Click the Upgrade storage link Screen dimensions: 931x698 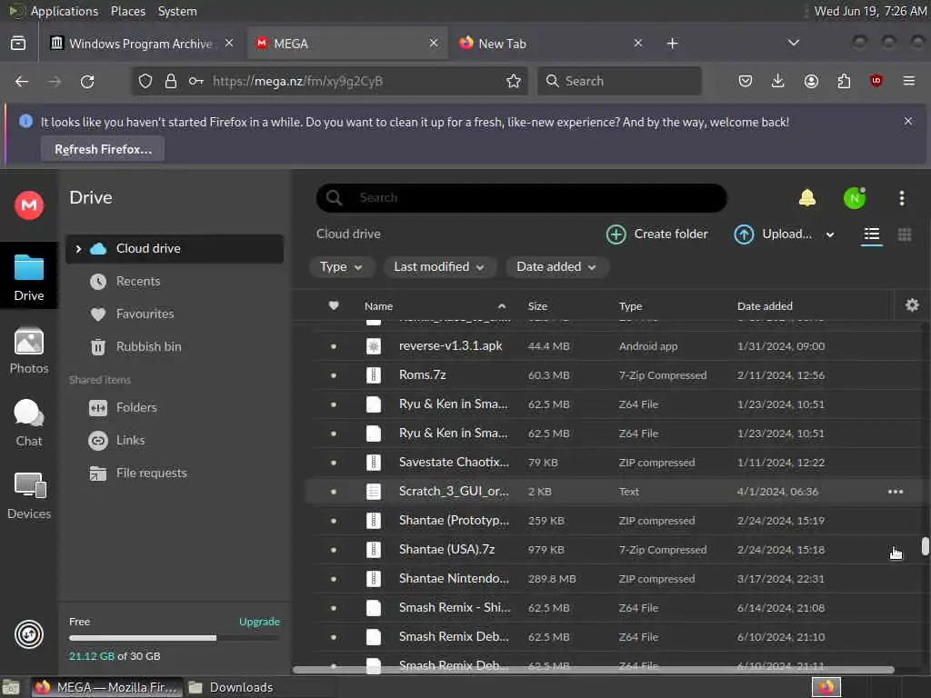pos(259,622)
